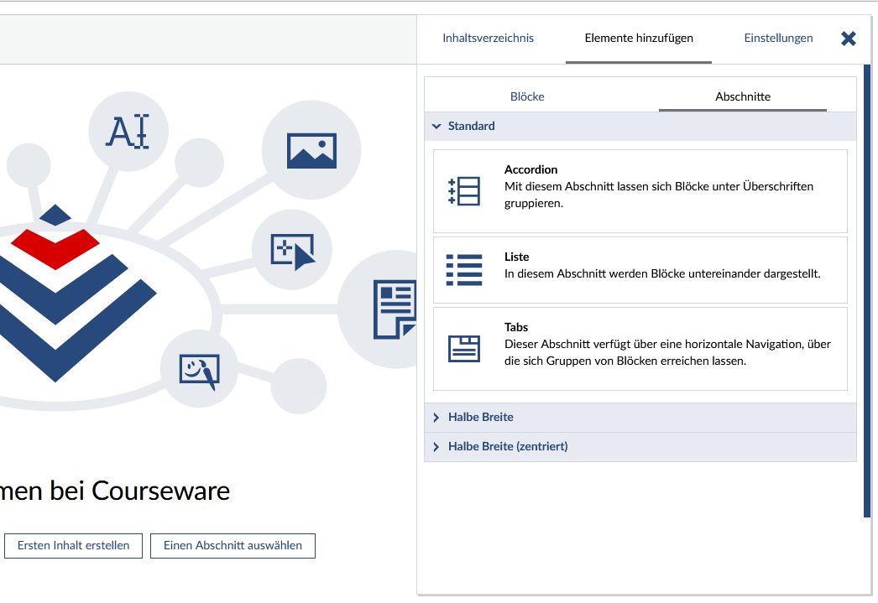The height and width of the screenshot is (603, 878).
Task: Click the Ersten Inhalt erstellen button
Action: coord(74,545)
